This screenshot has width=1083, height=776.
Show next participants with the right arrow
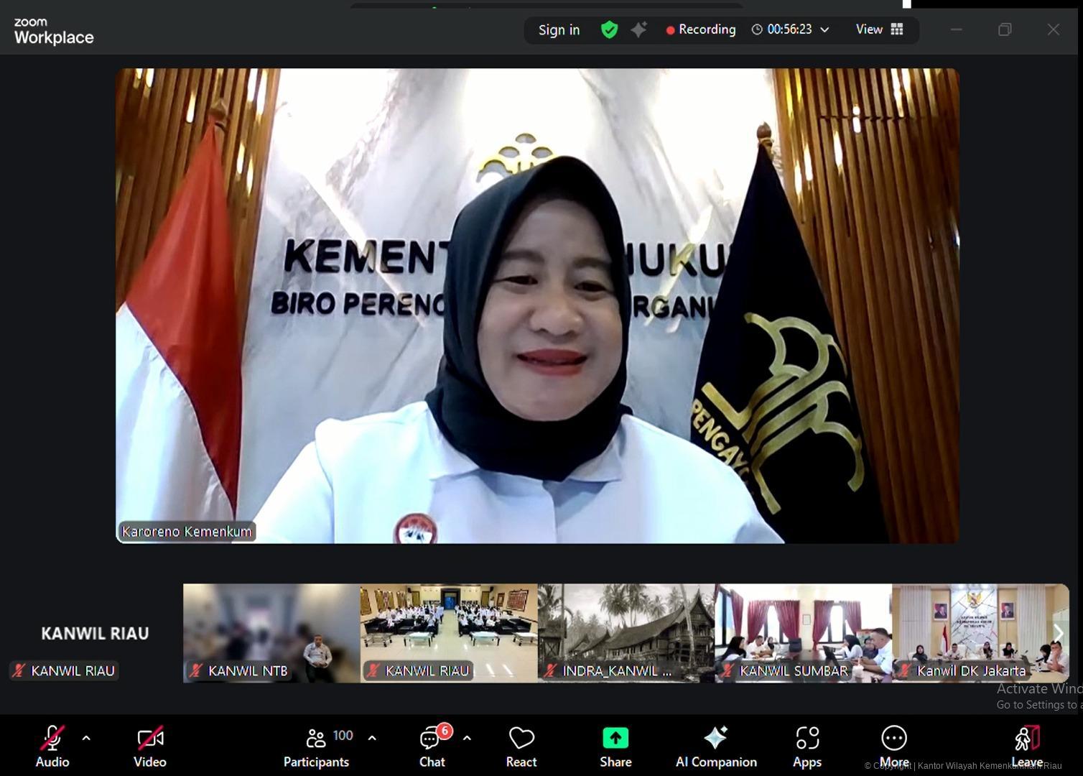click(1058, 633)
